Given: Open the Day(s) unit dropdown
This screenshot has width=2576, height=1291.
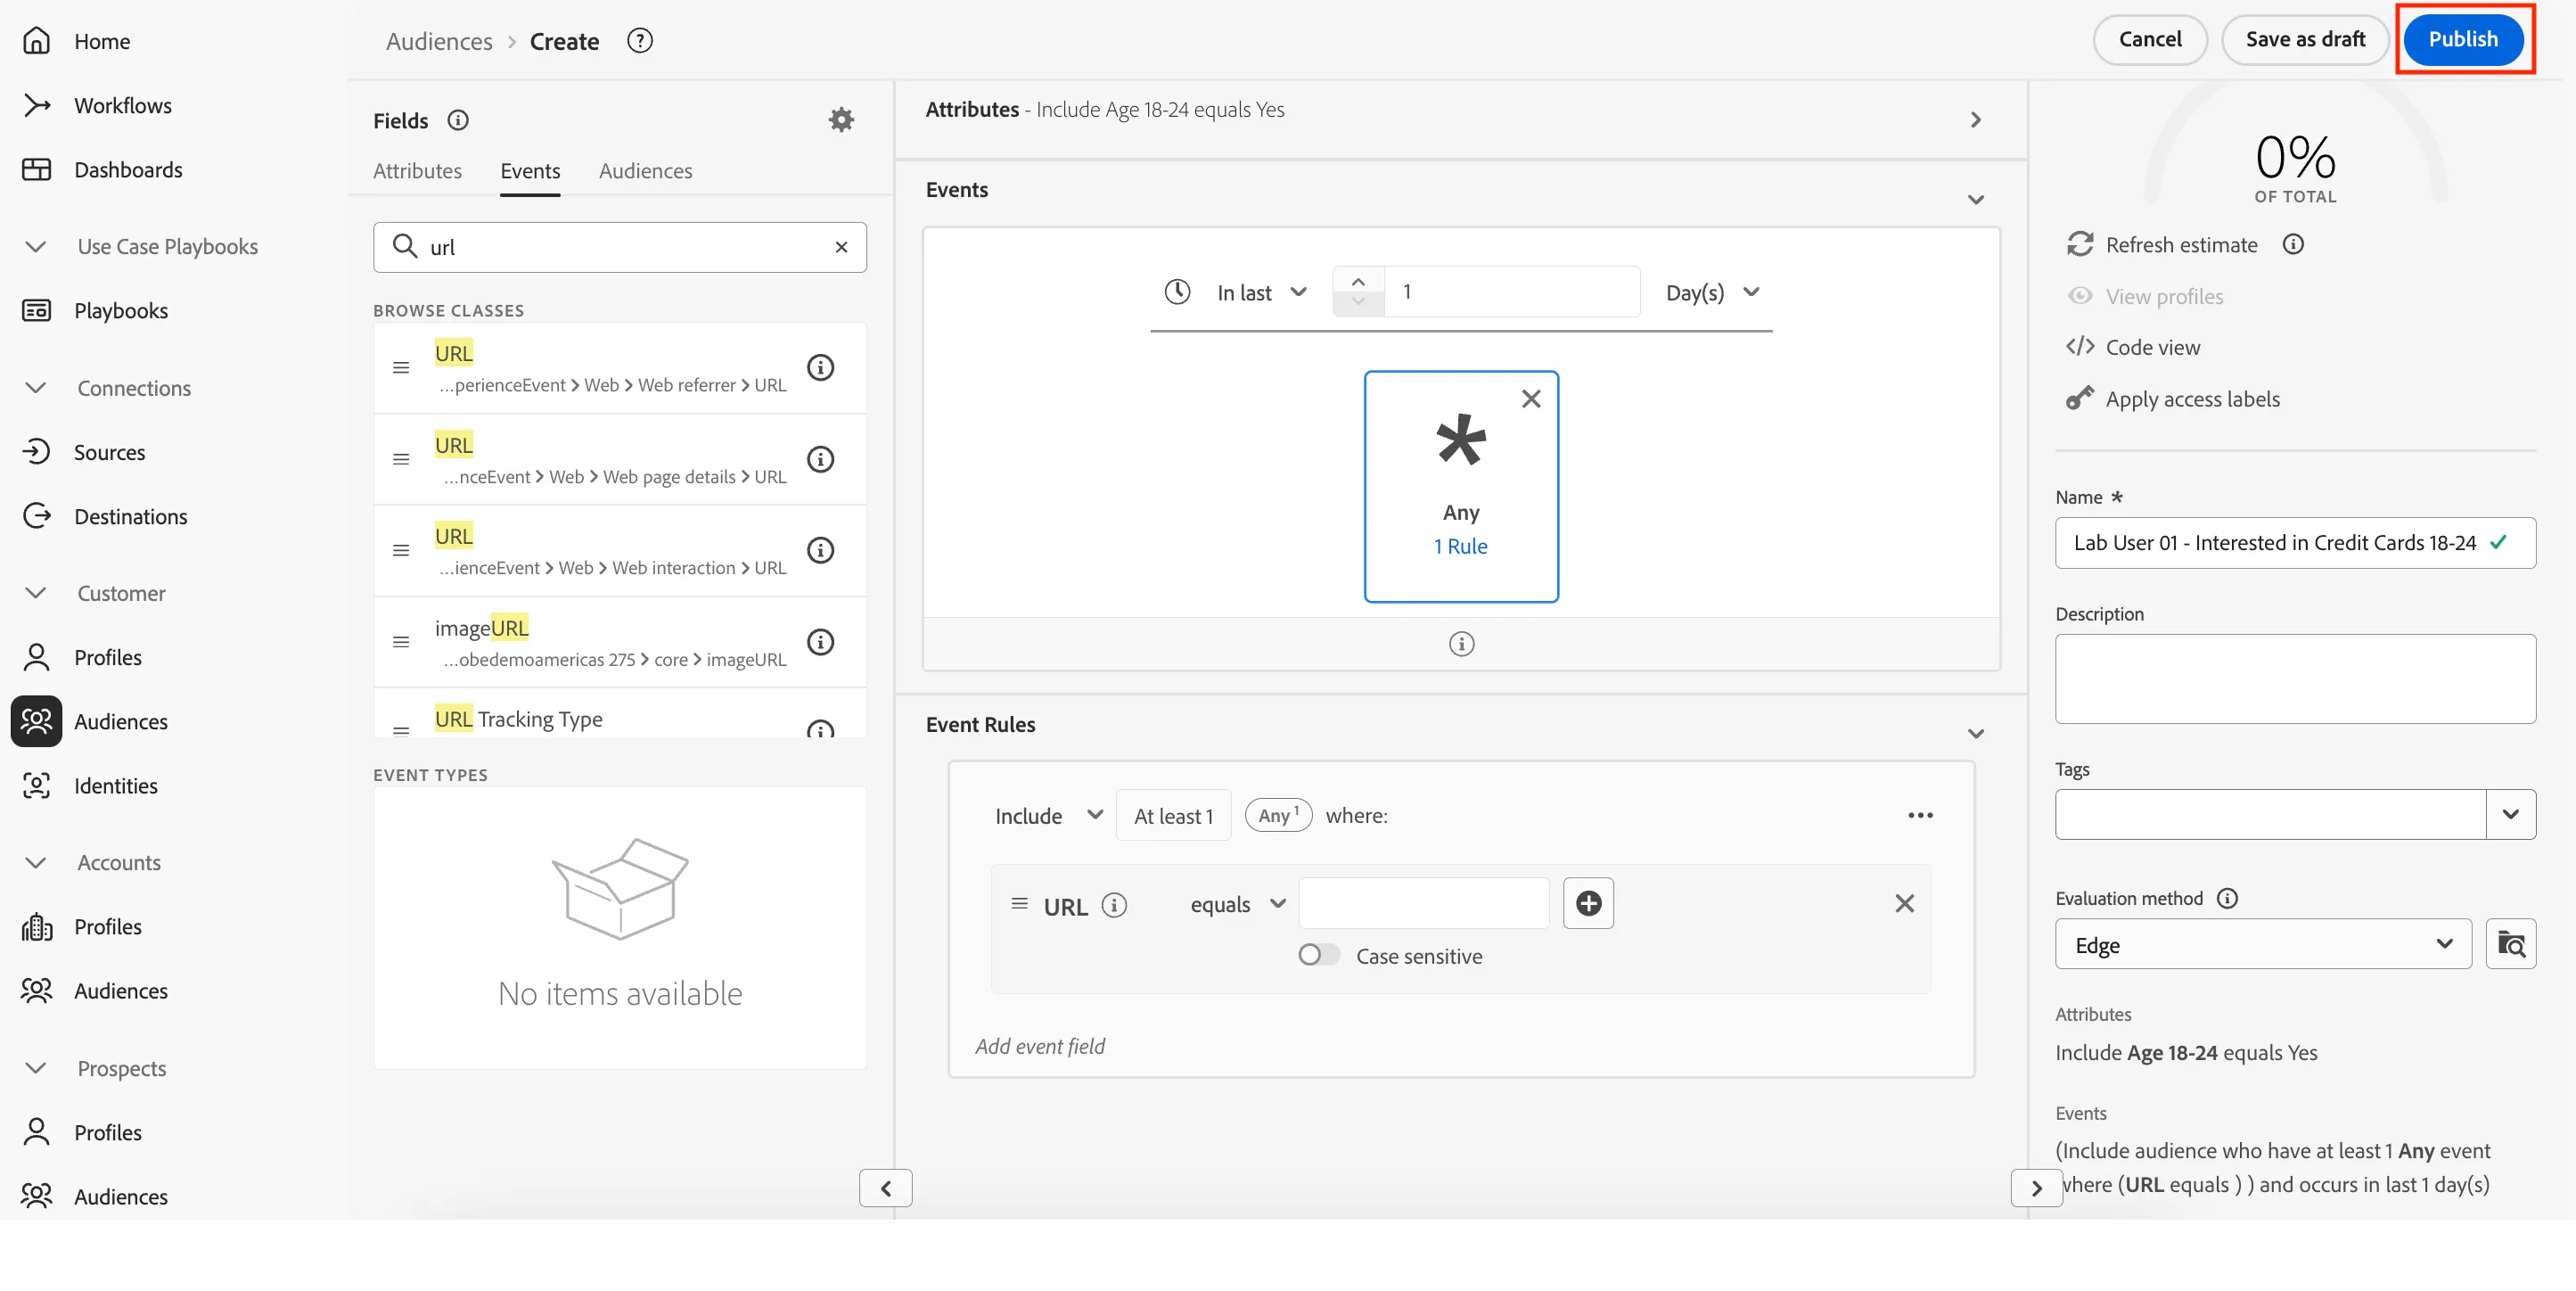Looking at the screenshot, I should click(x=1712, y=292).
